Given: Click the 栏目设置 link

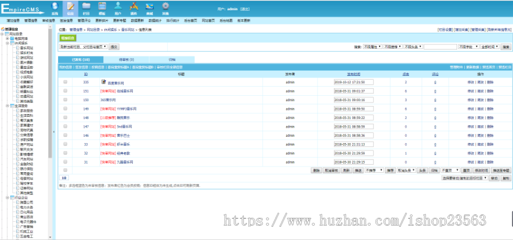Looking at the screenshot, I should 445,30.
